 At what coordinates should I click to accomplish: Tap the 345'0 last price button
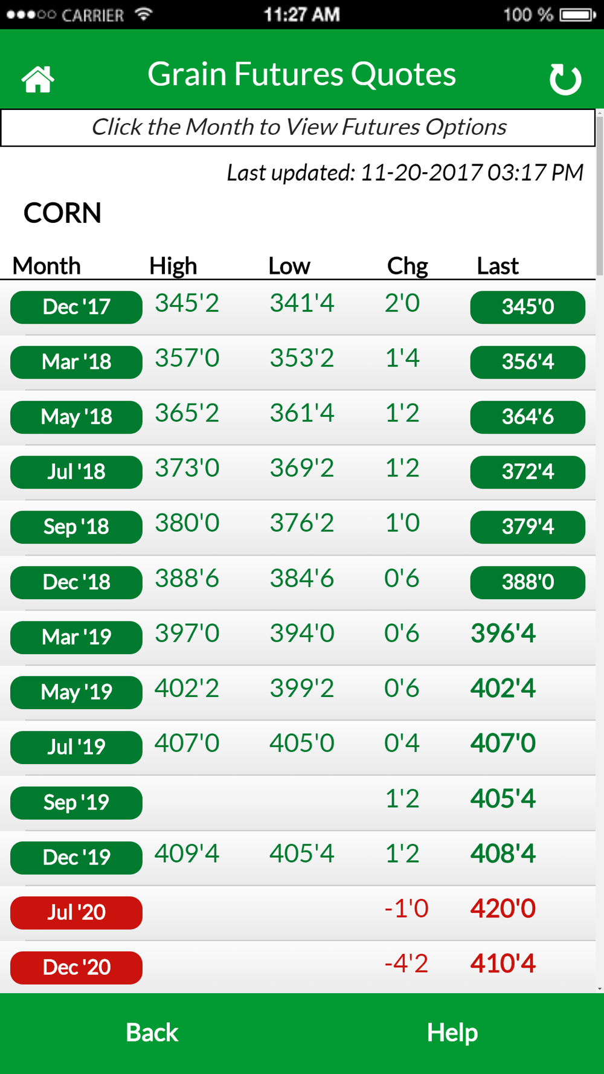527,307
